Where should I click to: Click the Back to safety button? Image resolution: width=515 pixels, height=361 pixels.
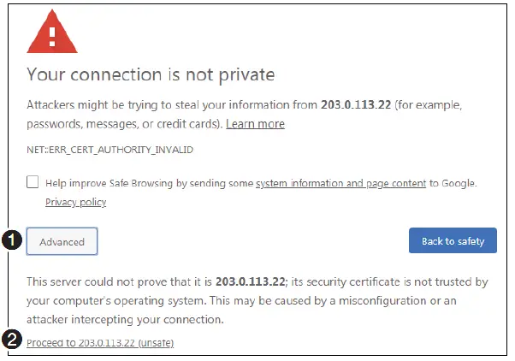pos(453,241)
